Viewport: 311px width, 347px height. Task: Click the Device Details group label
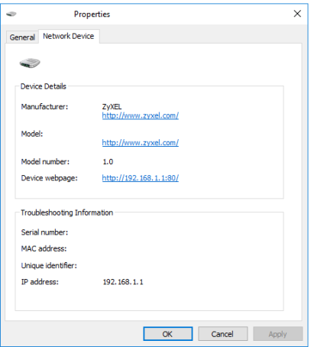(x=44, y=86)
